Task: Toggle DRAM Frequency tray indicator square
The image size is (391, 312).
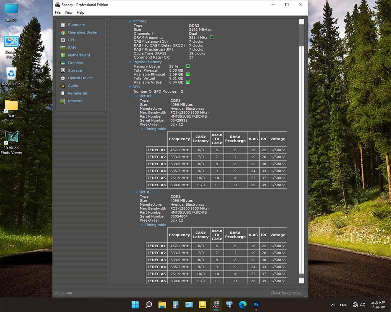Action: (212, 37)
